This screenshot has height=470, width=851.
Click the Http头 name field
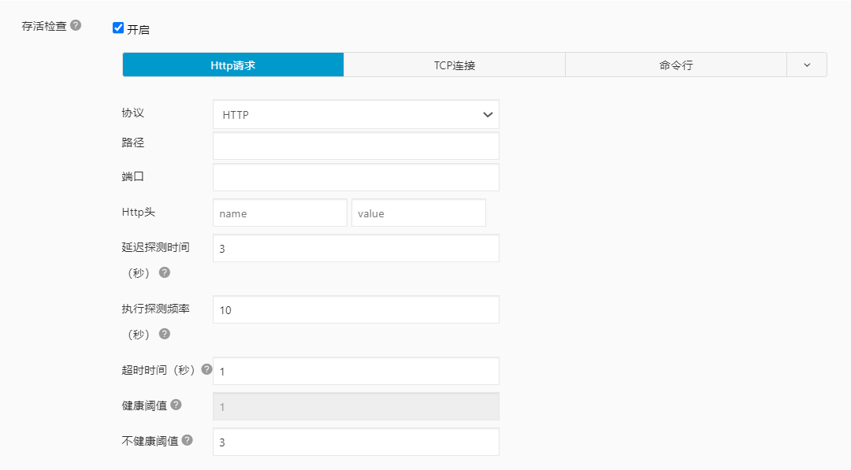tap(280, 213)
